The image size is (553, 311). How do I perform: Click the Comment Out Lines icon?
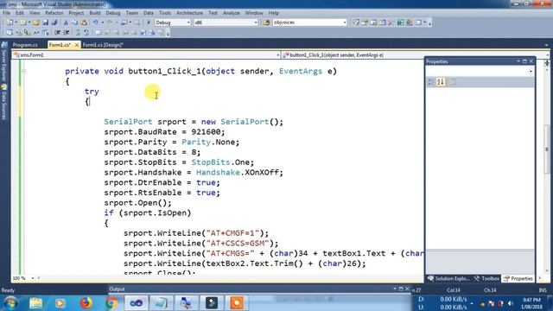(x=78, y=33)
